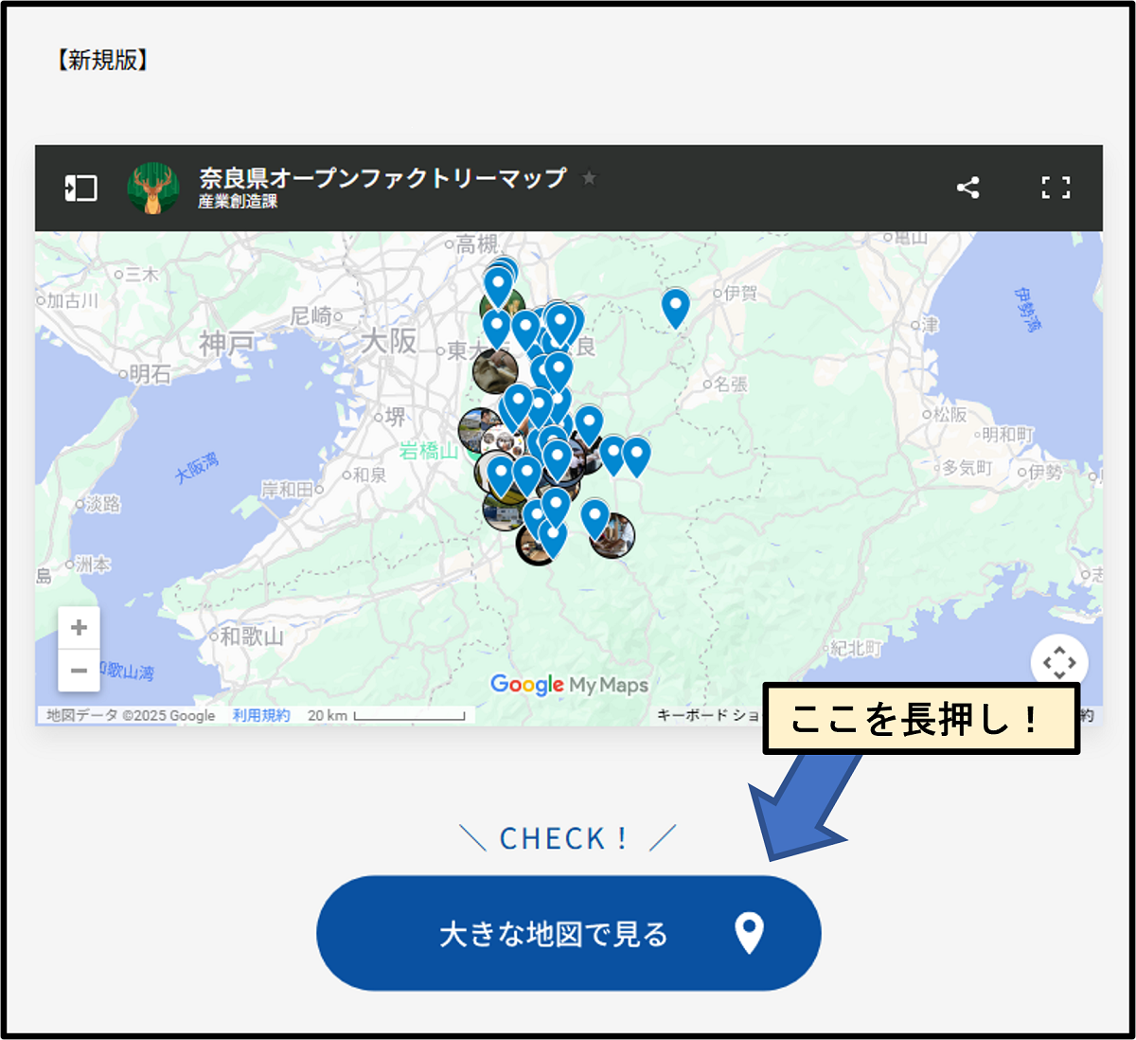Open the 利用規約 link
The image size is (1136, 1040).
(x=260, y=715)
